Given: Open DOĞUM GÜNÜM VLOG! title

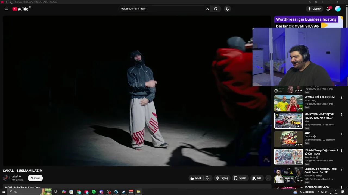Looking at the screenshot, I should 317,187.
